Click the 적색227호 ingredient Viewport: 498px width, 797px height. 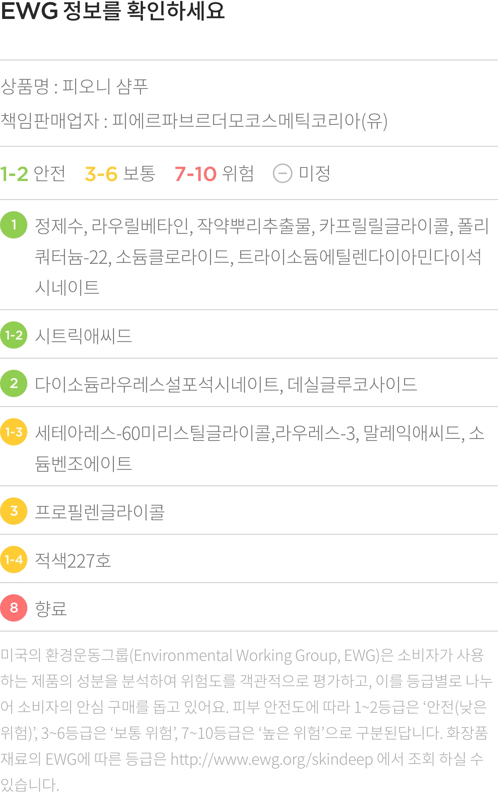coord(73,560)
